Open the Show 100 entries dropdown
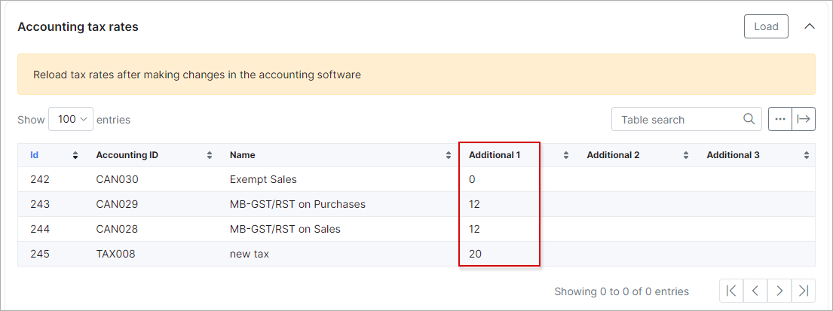833x311 pixels. pos(71,119)
